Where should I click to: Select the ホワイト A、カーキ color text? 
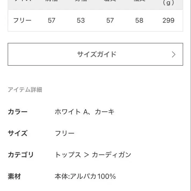[85, 112]
